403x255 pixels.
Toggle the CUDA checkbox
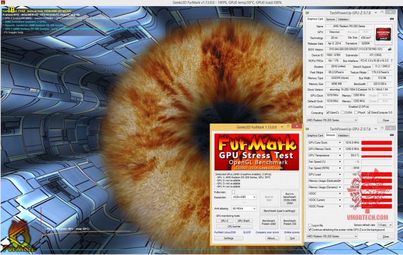point(343,112)
